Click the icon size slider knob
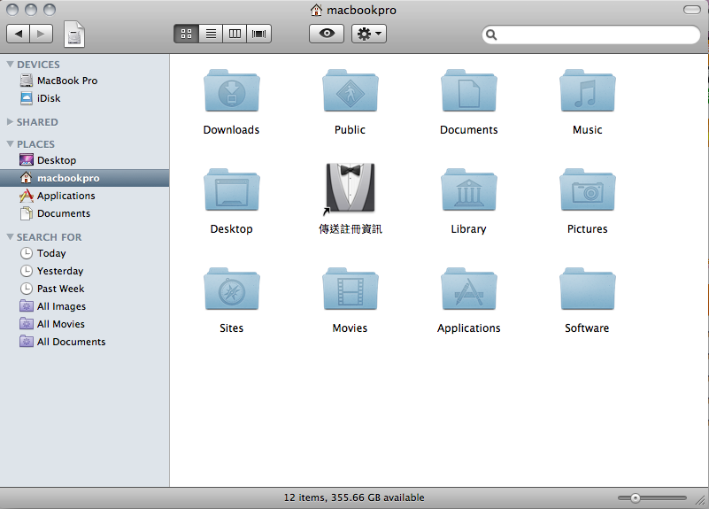 point(636,498)
